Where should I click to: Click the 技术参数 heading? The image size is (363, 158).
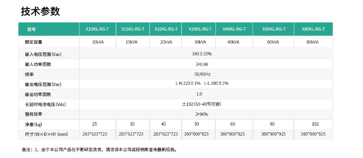(40, 11)
